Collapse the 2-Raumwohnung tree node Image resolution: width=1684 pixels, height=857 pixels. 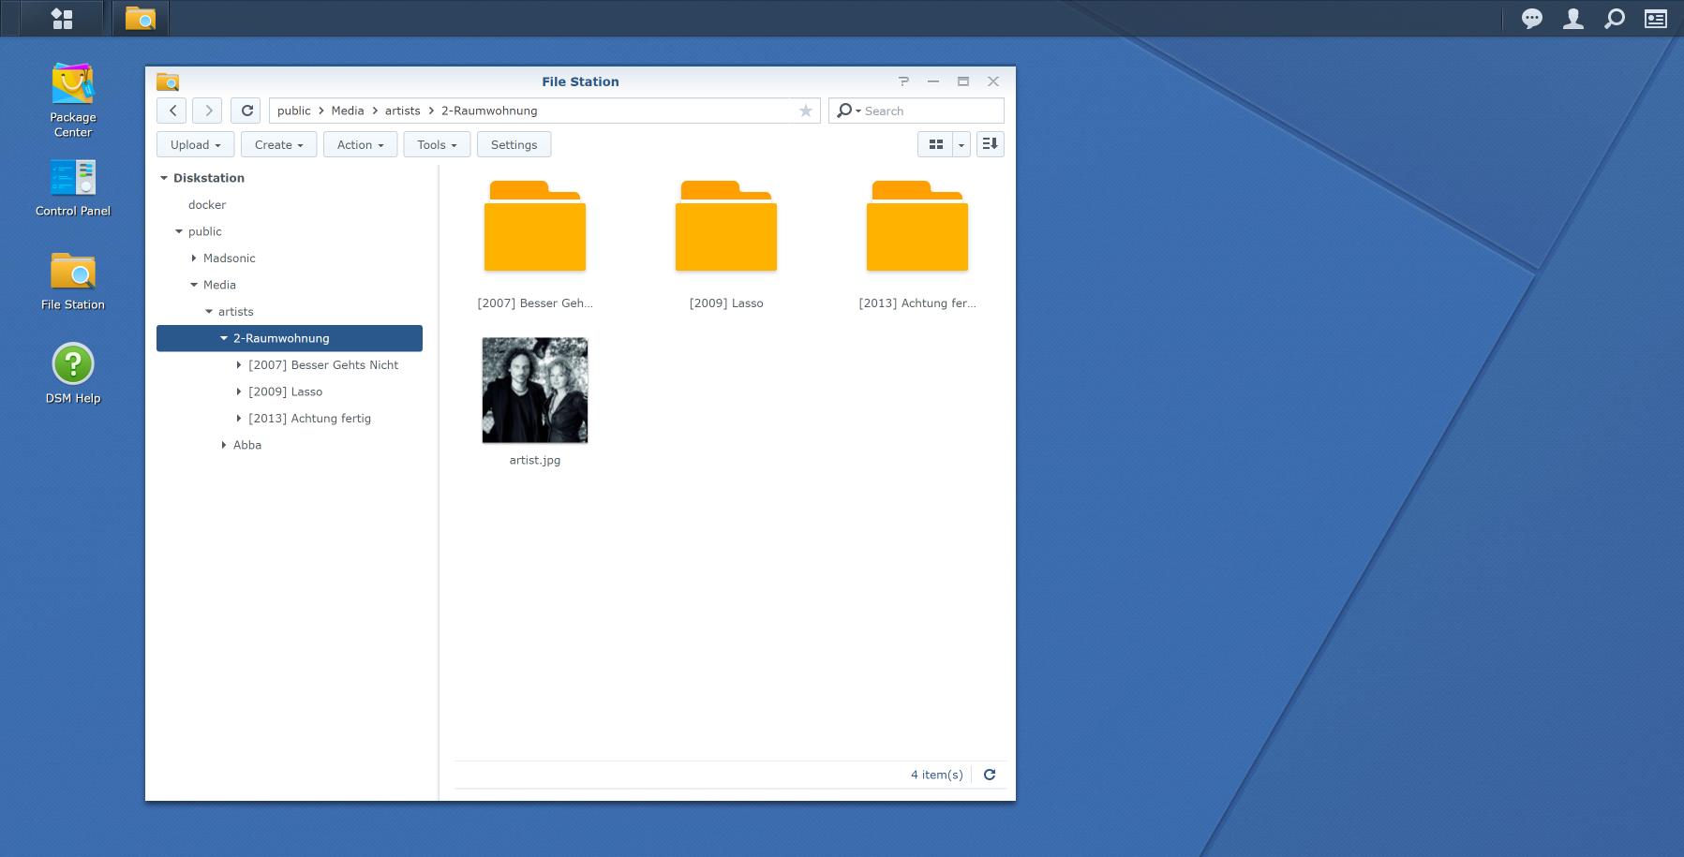[224, 338]
